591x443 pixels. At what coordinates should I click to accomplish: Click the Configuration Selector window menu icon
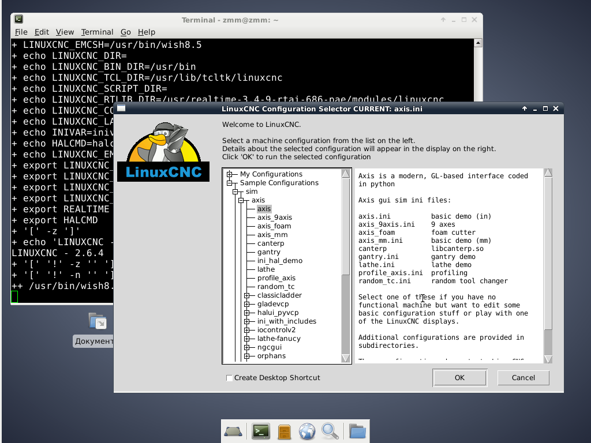[x=121, y=108]
